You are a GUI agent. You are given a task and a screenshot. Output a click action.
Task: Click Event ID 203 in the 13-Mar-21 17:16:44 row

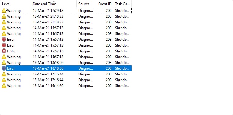(x=109, y=74)
